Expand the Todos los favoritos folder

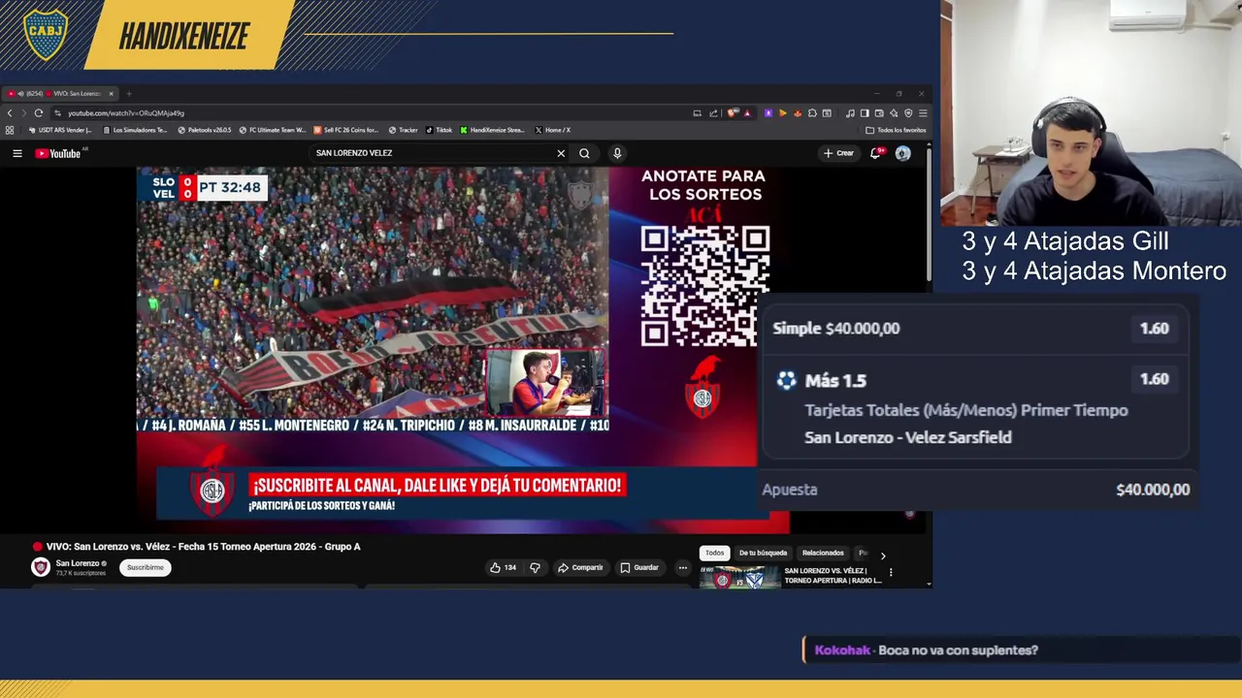[x=896, y=130]
